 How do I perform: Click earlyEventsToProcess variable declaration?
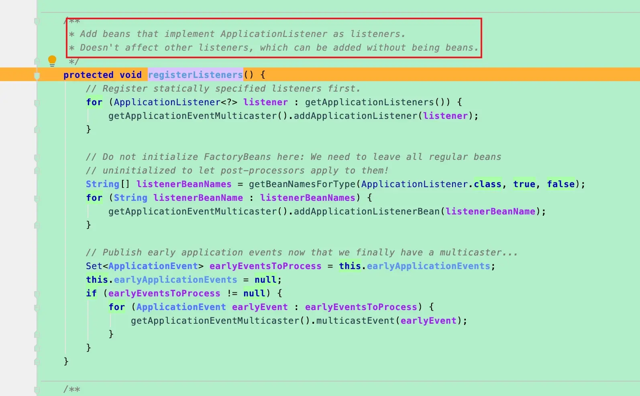pyautogui.click(x=265, y=266)
